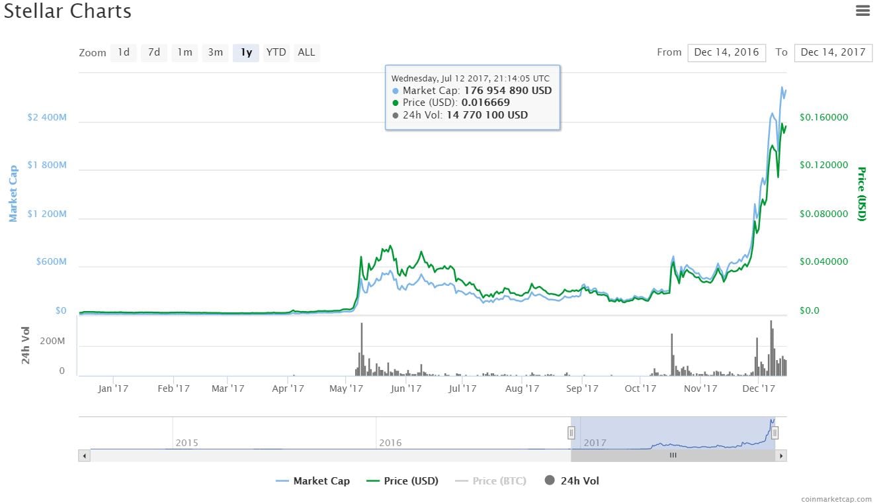877x503 pixels.
Task: Toggle Price (USD) series in legend
Action: pyautogui.click(x=402, y=481)
